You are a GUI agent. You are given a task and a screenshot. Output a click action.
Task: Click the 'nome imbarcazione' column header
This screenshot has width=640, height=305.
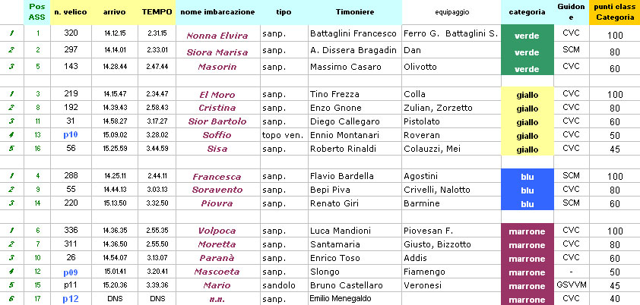(217, 12)
